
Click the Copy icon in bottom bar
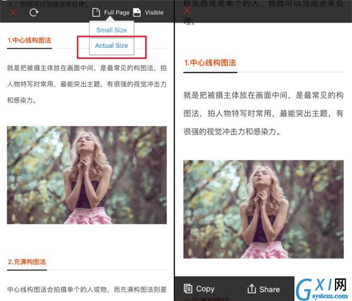click(x=188, y=289)
